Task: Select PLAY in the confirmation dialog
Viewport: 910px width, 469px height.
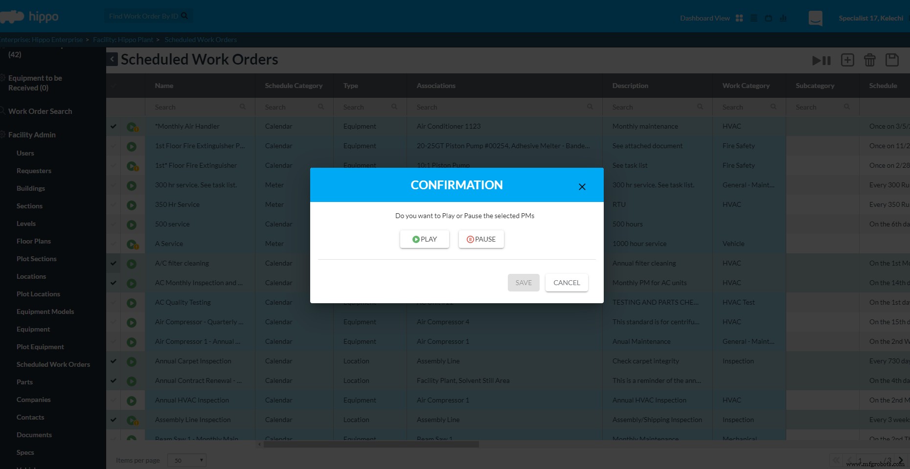Action: (x=424, y=239)
